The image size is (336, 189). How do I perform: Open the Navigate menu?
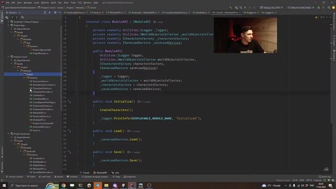[28, 3]
